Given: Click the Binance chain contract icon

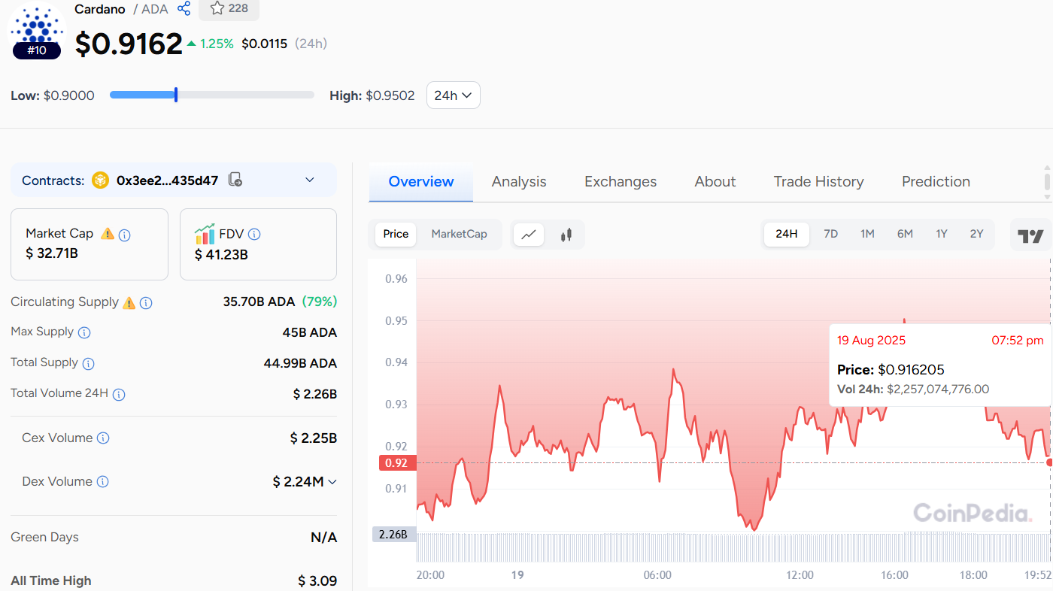Looking at the screenshot, I should 100,180.
